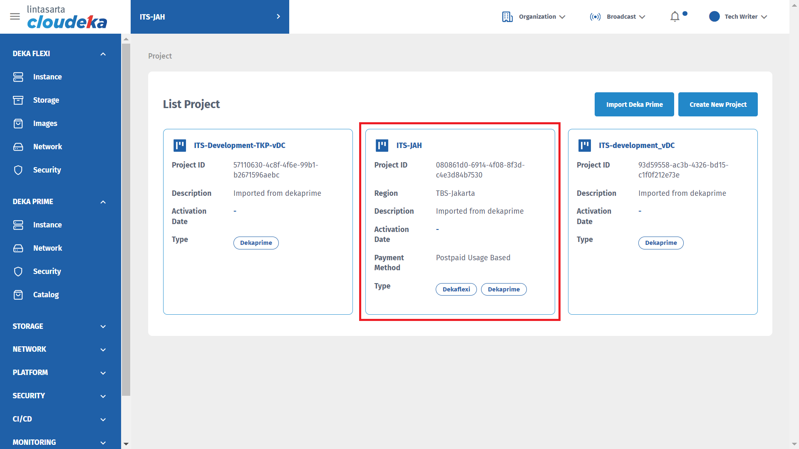
Task: Click the sidebar vertical scrollbar
Action: point(126,220)
